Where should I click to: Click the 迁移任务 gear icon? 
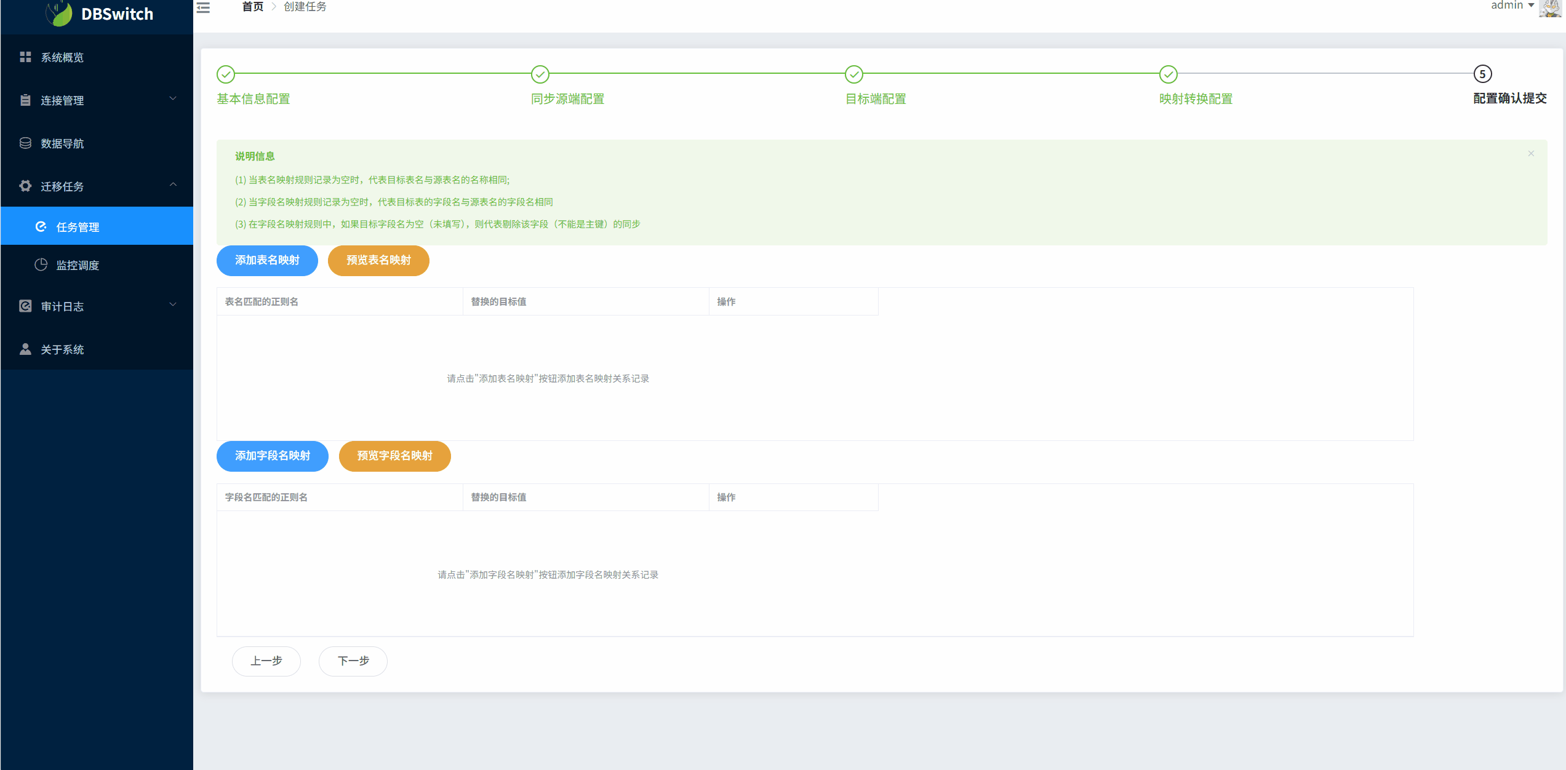25,186
